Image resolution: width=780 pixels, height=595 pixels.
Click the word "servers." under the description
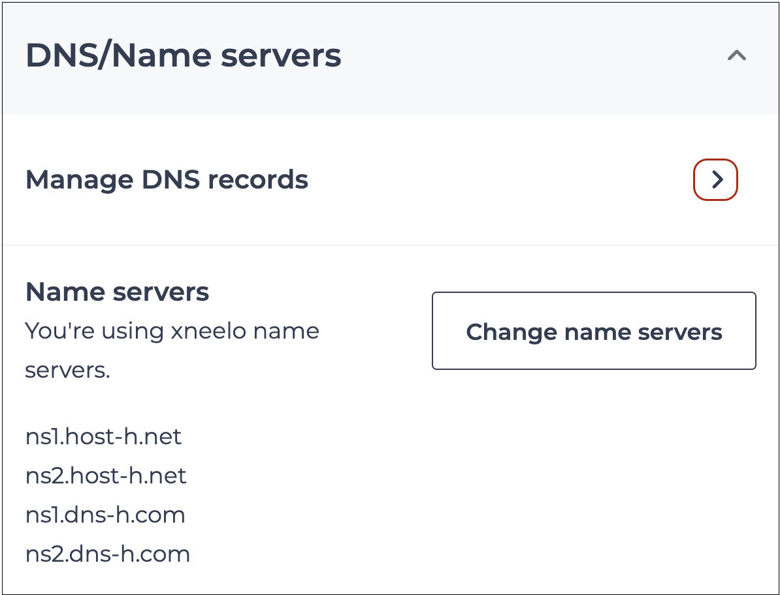click(x=67, y=370)
